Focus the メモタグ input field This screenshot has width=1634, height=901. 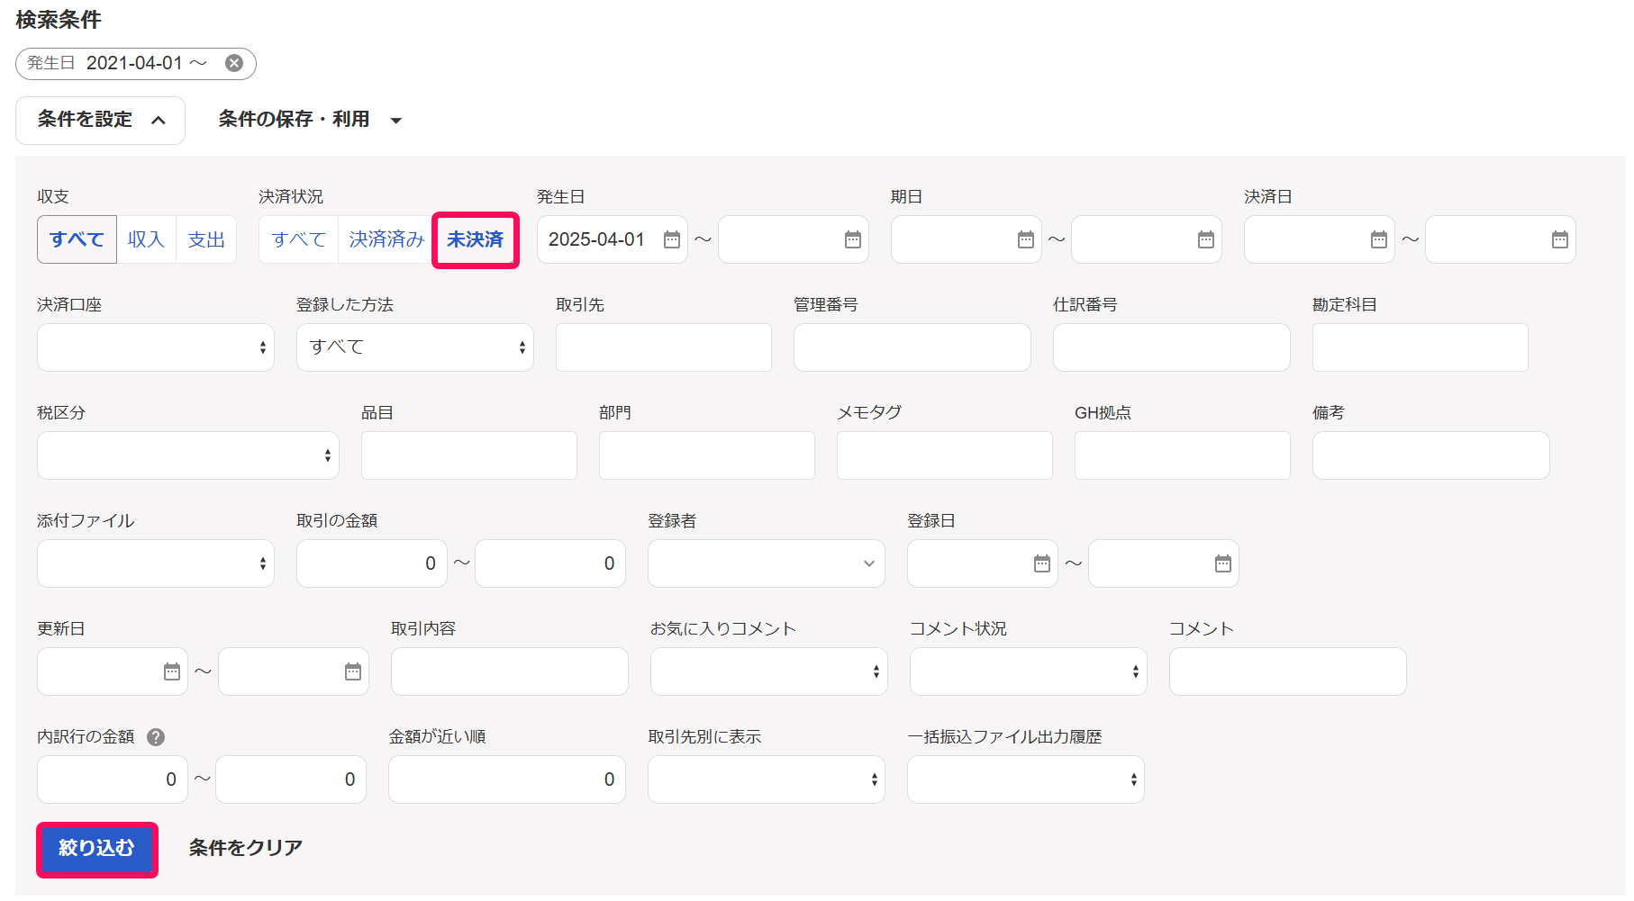click(x=945, y=455)
